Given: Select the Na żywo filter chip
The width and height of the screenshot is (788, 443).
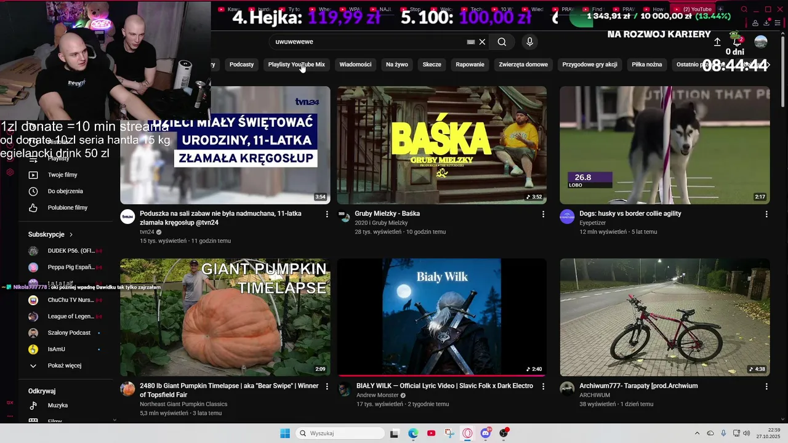Looking at the screenshot, I should tap(397, 65).
